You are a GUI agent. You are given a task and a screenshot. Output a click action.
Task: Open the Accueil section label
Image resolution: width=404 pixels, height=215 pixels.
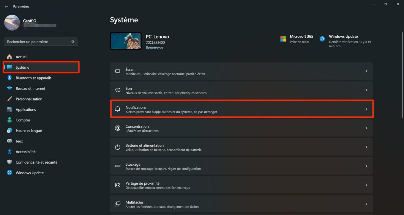(21, 57)
